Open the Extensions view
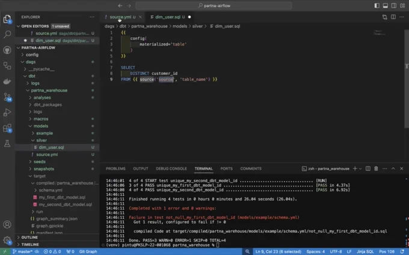The image size is (409, 255). click(x=7, y=128)
